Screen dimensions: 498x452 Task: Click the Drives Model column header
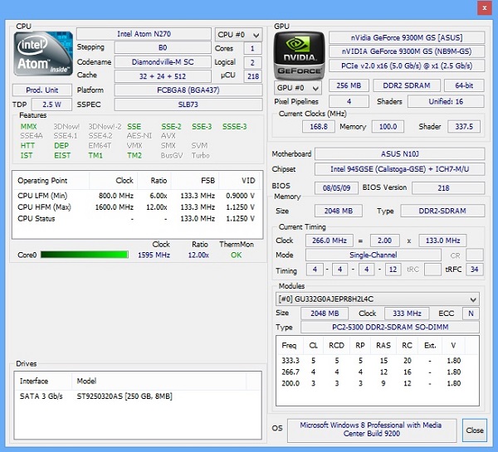[x=159, y=381]
